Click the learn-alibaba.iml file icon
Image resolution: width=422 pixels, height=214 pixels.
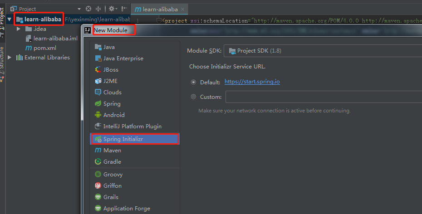point(29,39)
